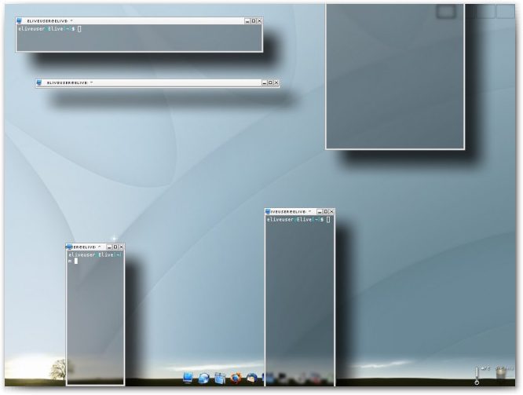Screen dimensions: 523x395
Task: Launch Firefox from the bottom dock
Action: [x=236, y=379]
